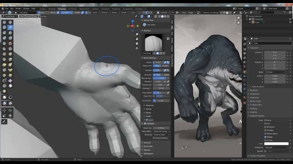Toggle radius pressure sensitivity in tool header
The width and height of the screenshot is (293, 164).
[x=58, y=12]
